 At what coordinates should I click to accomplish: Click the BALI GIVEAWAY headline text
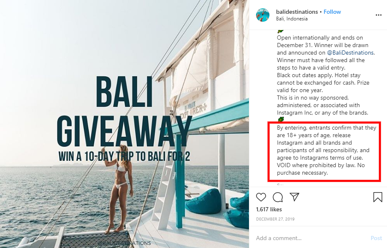click(124, 111)
